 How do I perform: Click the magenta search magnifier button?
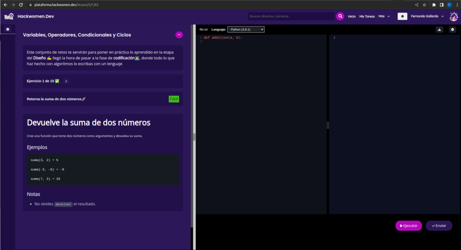[x=340, y=16]
